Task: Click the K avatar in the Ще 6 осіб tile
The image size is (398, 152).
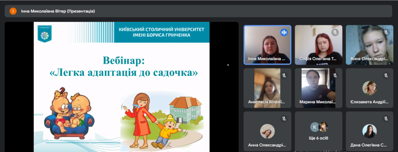Action: pos(315,127)
